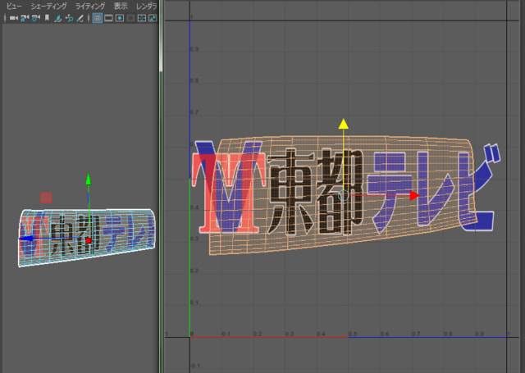This screenshot has width=525, height=373.
Task: Open the ビュー (View) panel menu
Action: [14, 6]
